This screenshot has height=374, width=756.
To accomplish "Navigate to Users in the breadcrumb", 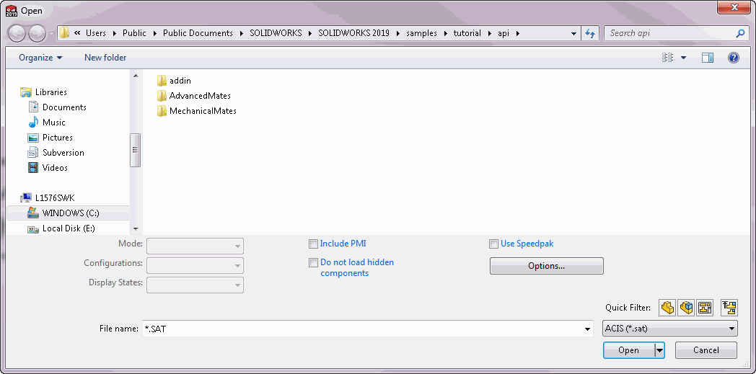I will [95, 33].
